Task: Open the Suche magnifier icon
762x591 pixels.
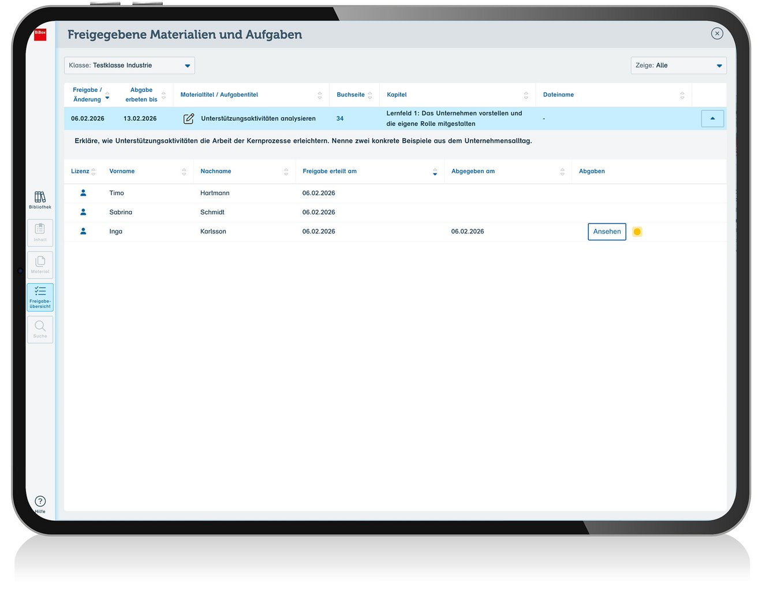Action: click(x=40, y=329)
